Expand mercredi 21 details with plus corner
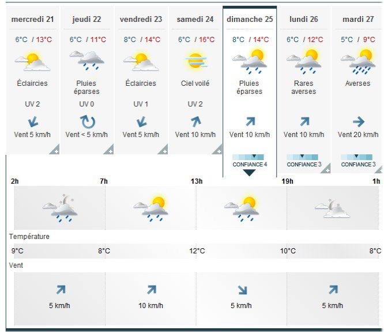Image resolution: width=384 pixels, height=334 pixels. point(55,150)
